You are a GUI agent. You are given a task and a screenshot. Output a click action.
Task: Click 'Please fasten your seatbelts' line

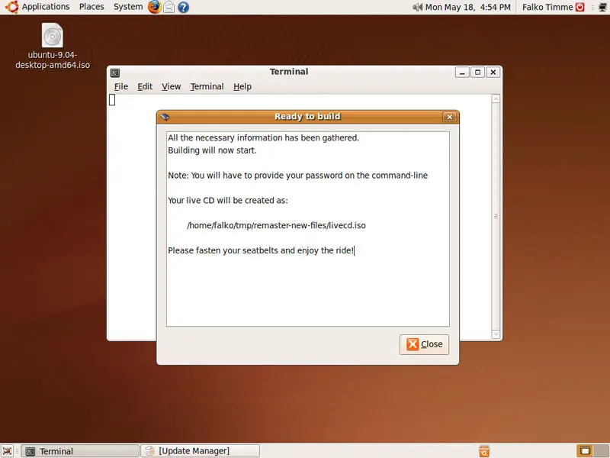point(261,250)
